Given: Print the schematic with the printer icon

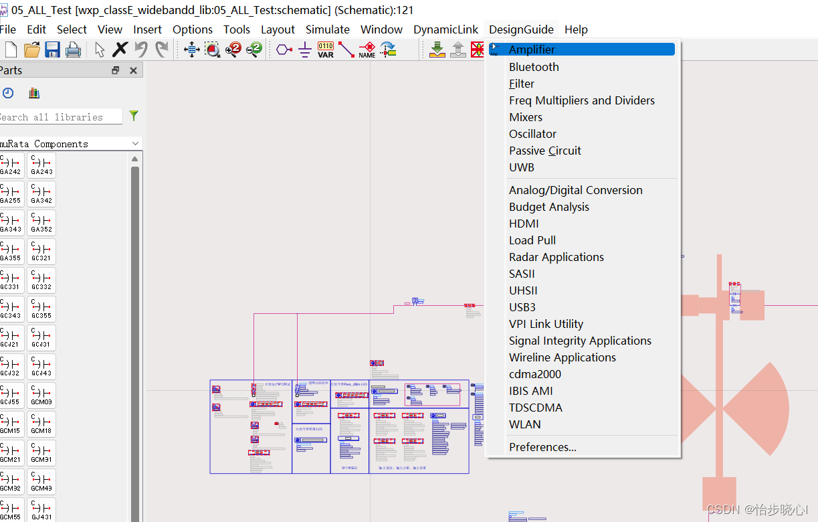Looking at the screenshot, I should 73,50.
